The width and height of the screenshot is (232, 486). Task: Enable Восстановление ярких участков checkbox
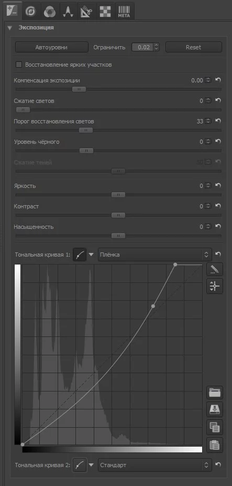19,65
